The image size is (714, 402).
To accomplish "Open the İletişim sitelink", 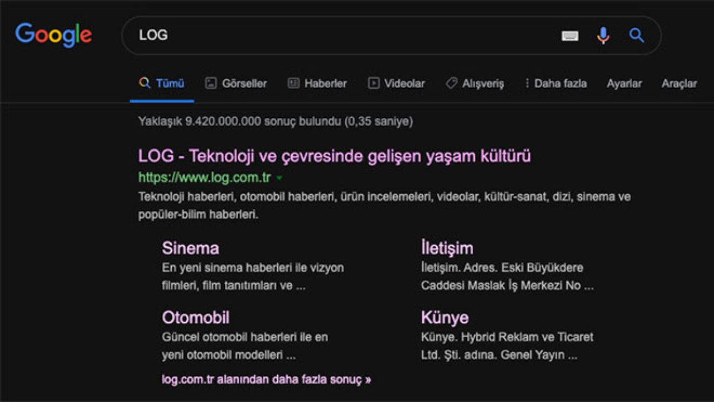I will point(447,248).
